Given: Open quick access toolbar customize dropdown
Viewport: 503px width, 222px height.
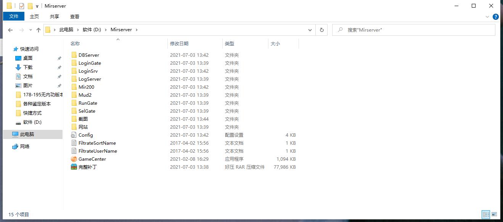Looking at the screenshot, I should (x=37, y=6).
